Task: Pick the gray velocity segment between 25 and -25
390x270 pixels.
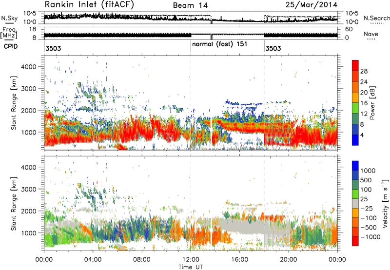Action: [355, 203]
